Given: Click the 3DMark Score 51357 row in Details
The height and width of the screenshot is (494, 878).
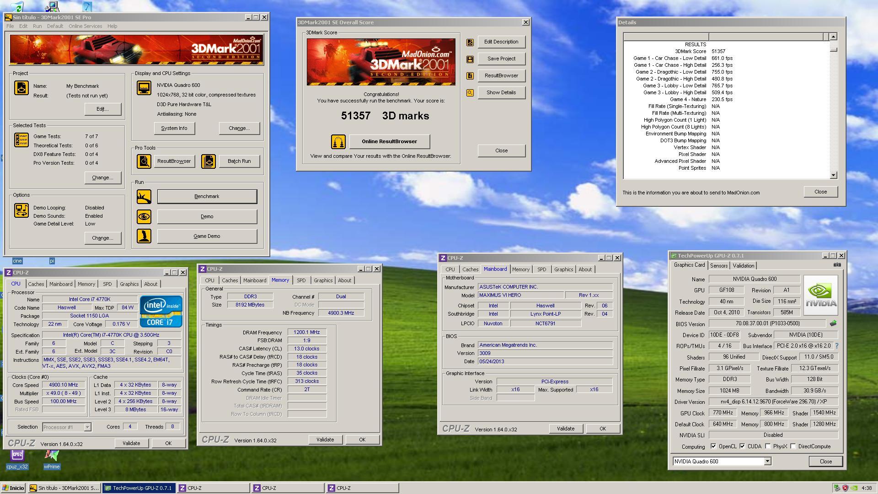Looking at the screenshot, I should (725, 51).
